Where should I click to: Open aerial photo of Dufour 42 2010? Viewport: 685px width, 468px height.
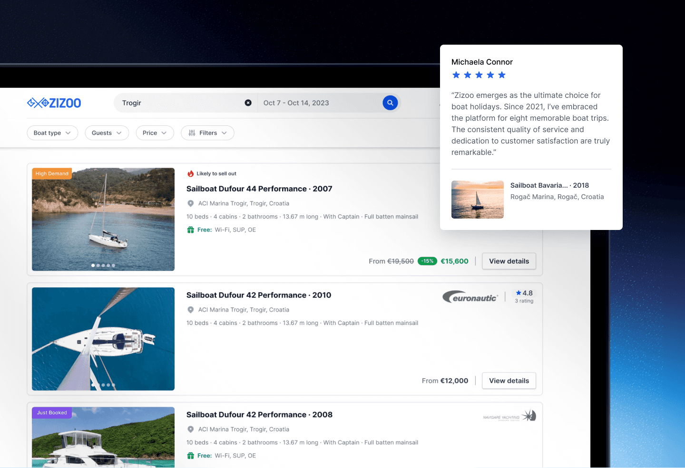(103, 339)
